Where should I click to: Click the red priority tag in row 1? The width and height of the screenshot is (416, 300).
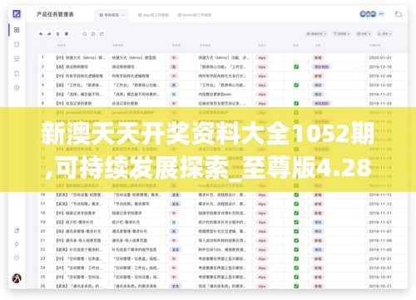pos(174,58)
